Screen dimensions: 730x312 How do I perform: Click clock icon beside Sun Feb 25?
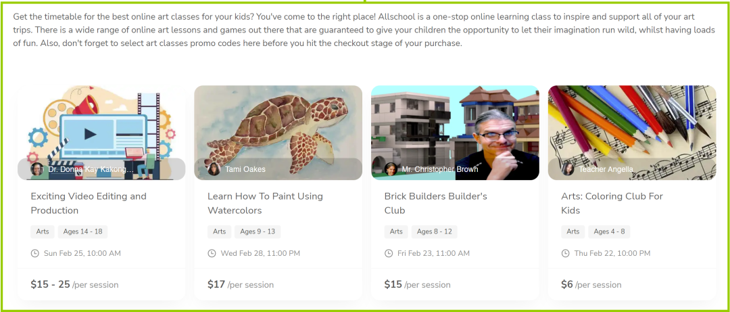pyautogui.click(x=35, y=253)
